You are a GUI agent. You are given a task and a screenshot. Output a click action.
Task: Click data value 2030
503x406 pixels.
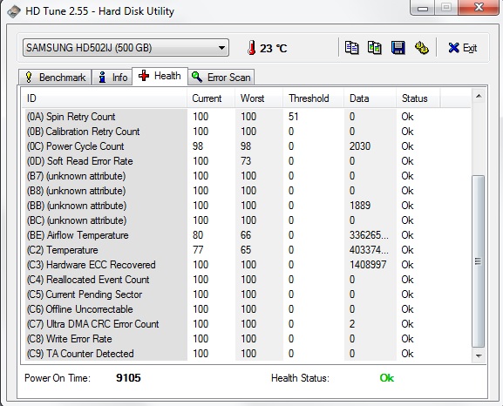point(360,146)
